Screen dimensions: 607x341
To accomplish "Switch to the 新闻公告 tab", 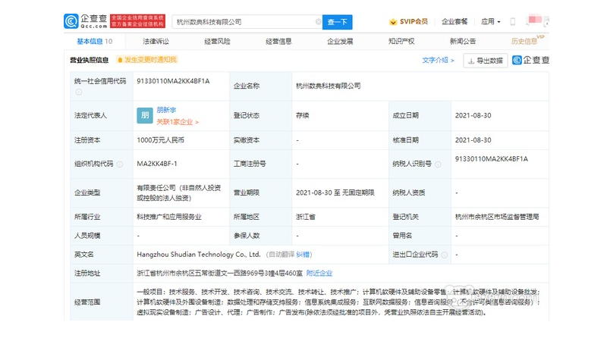I will [x=463, y=42].
